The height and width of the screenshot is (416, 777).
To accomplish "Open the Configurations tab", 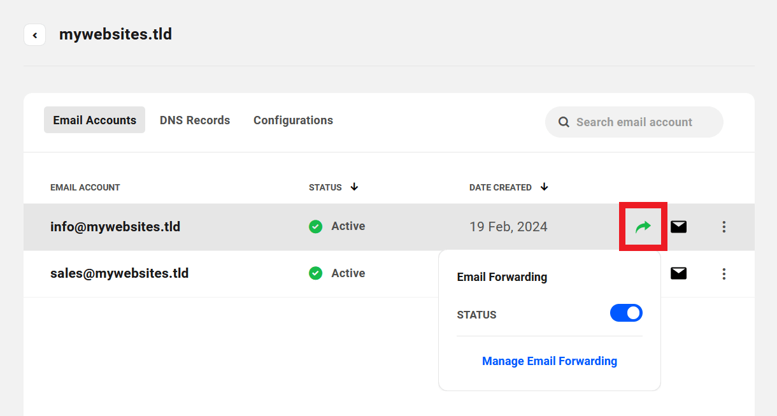I will tap(293, 120).
